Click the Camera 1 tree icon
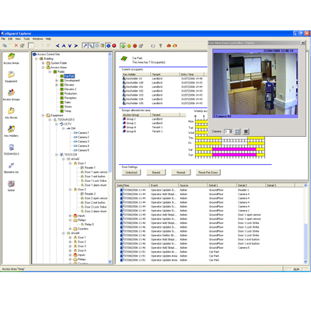Viewport: 311px width, 311px height. (x=75, y=133)
